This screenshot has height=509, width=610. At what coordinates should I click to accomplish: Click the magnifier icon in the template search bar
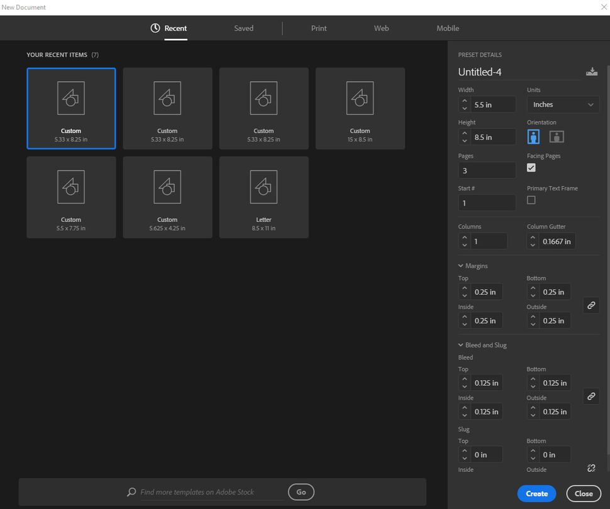click(131, 492)
